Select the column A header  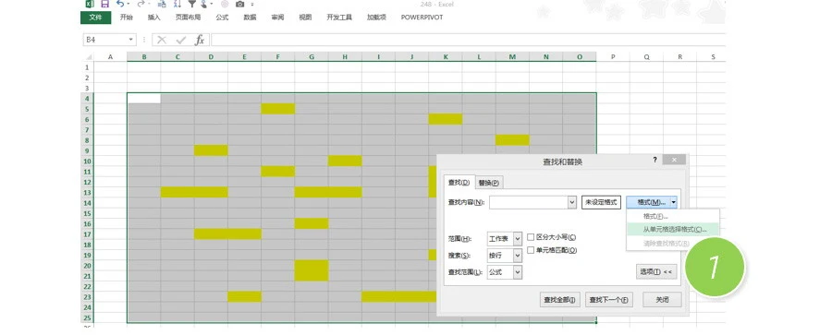point(110,56)
